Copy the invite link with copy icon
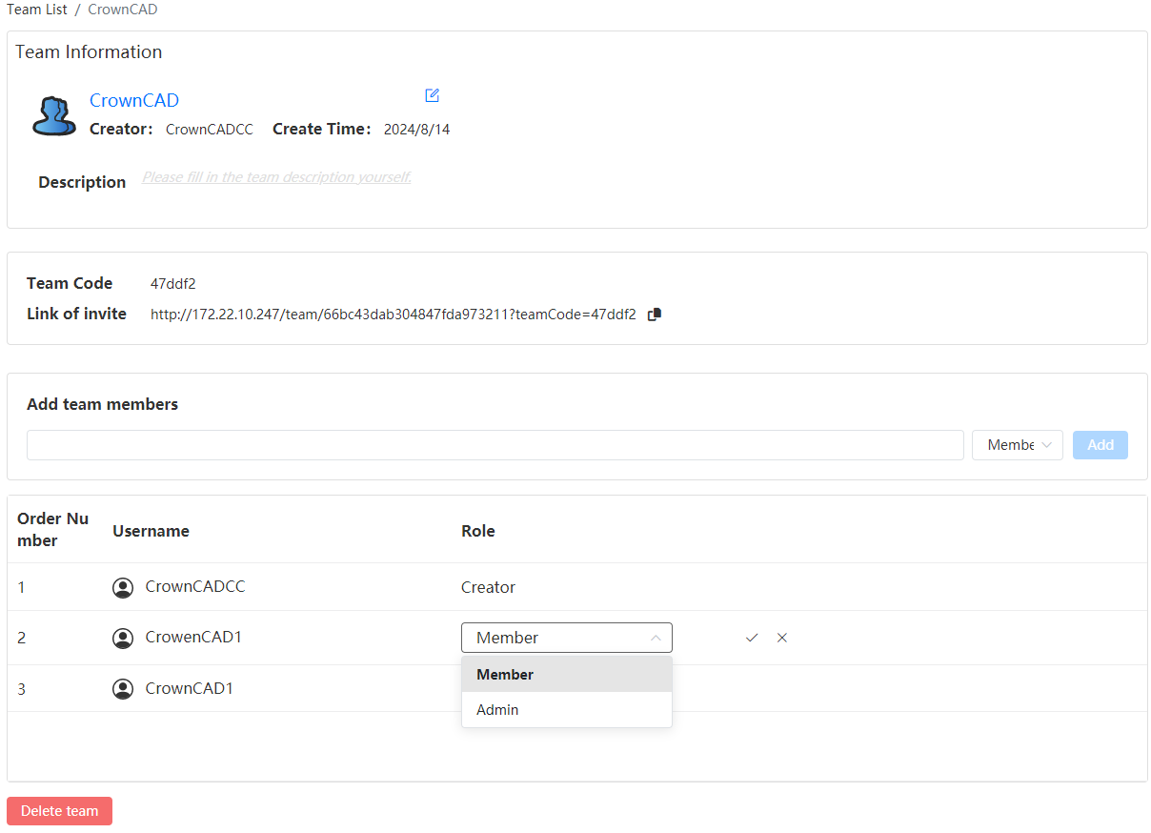Viewport: 1151px width, 833px height. (x=655, y=315)
